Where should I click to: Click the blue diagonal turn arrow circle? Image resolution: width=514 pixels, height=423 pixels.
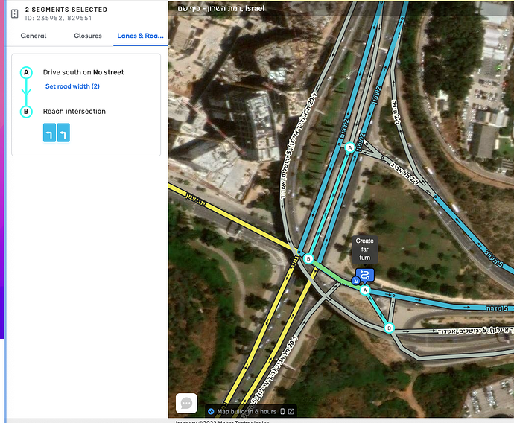tap(355, 281)
